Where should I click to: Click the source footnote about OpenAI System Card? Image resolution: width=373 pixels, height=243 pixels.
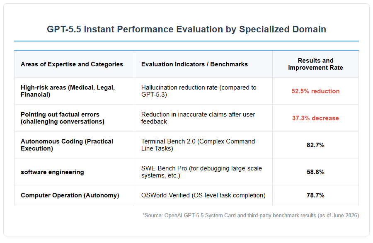click(251, 215)
